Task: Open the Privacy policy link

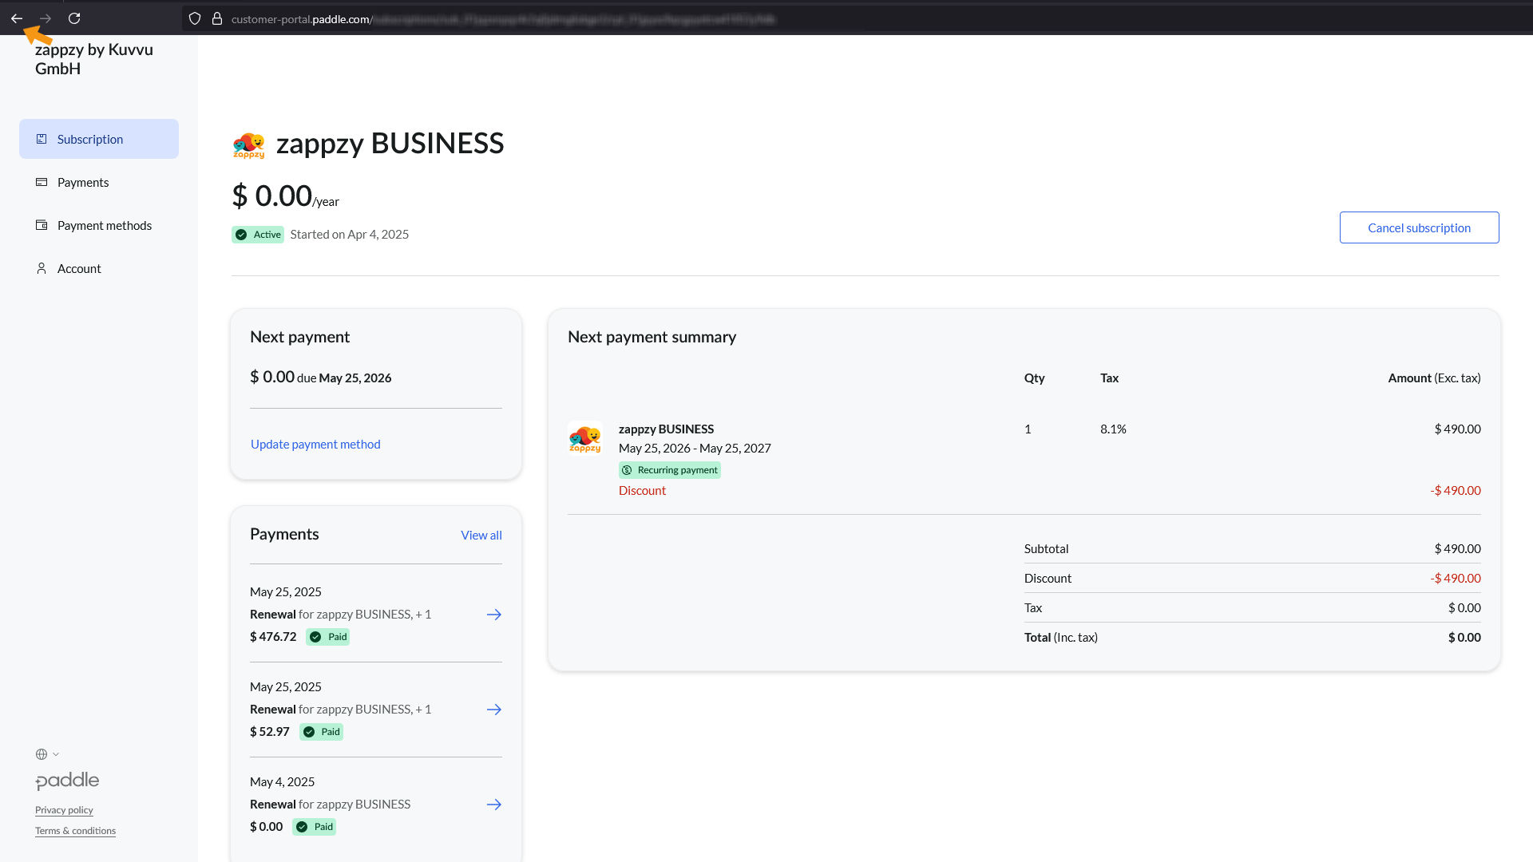Action: pyautogui.click(x=64, y=810)
